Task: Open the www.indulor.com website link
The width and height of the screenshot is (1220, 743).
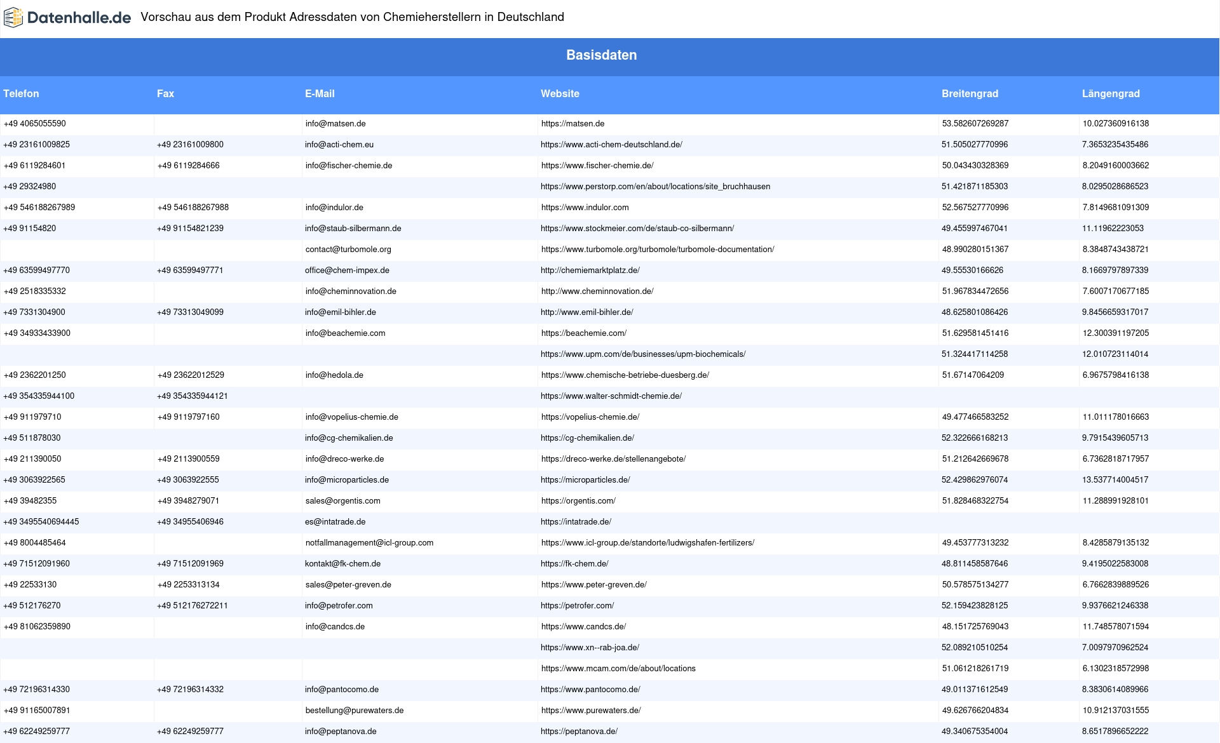Action: click(x=585, y=208)
